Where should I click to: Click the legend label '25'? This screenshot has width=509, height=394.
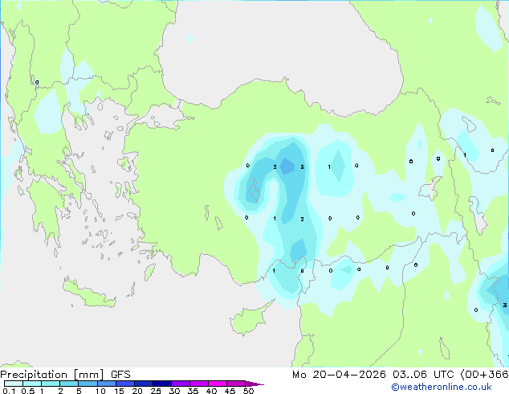click(x=156, y=391)
